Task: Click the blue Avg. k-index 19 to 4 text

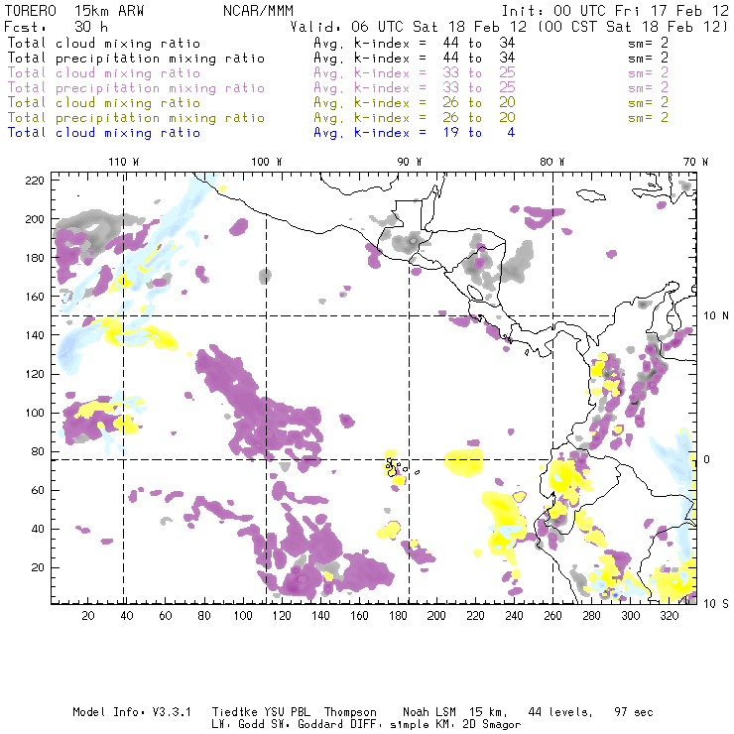Action: click(x=414, y=133)
